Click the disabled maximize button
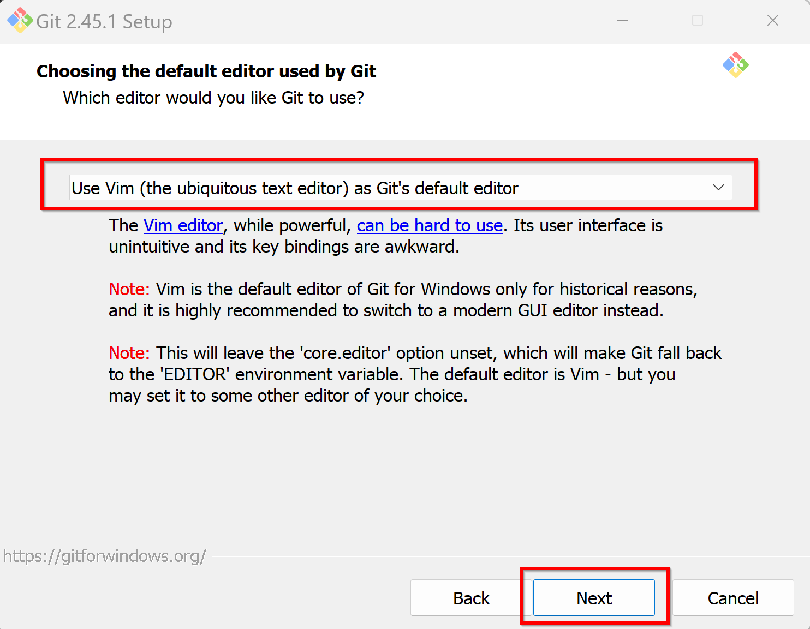 [698, 21]
